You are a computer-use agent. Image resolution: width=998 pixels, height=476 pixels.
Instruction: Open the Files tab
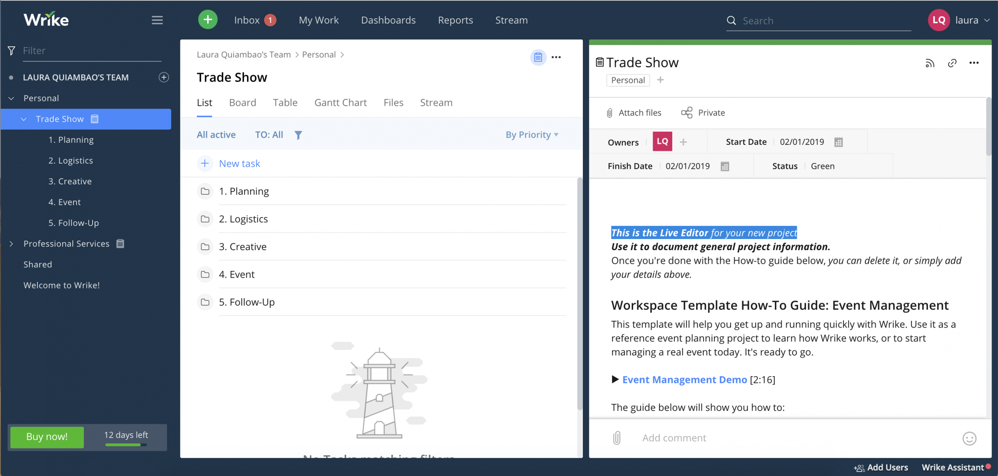[x=393, y=103]
